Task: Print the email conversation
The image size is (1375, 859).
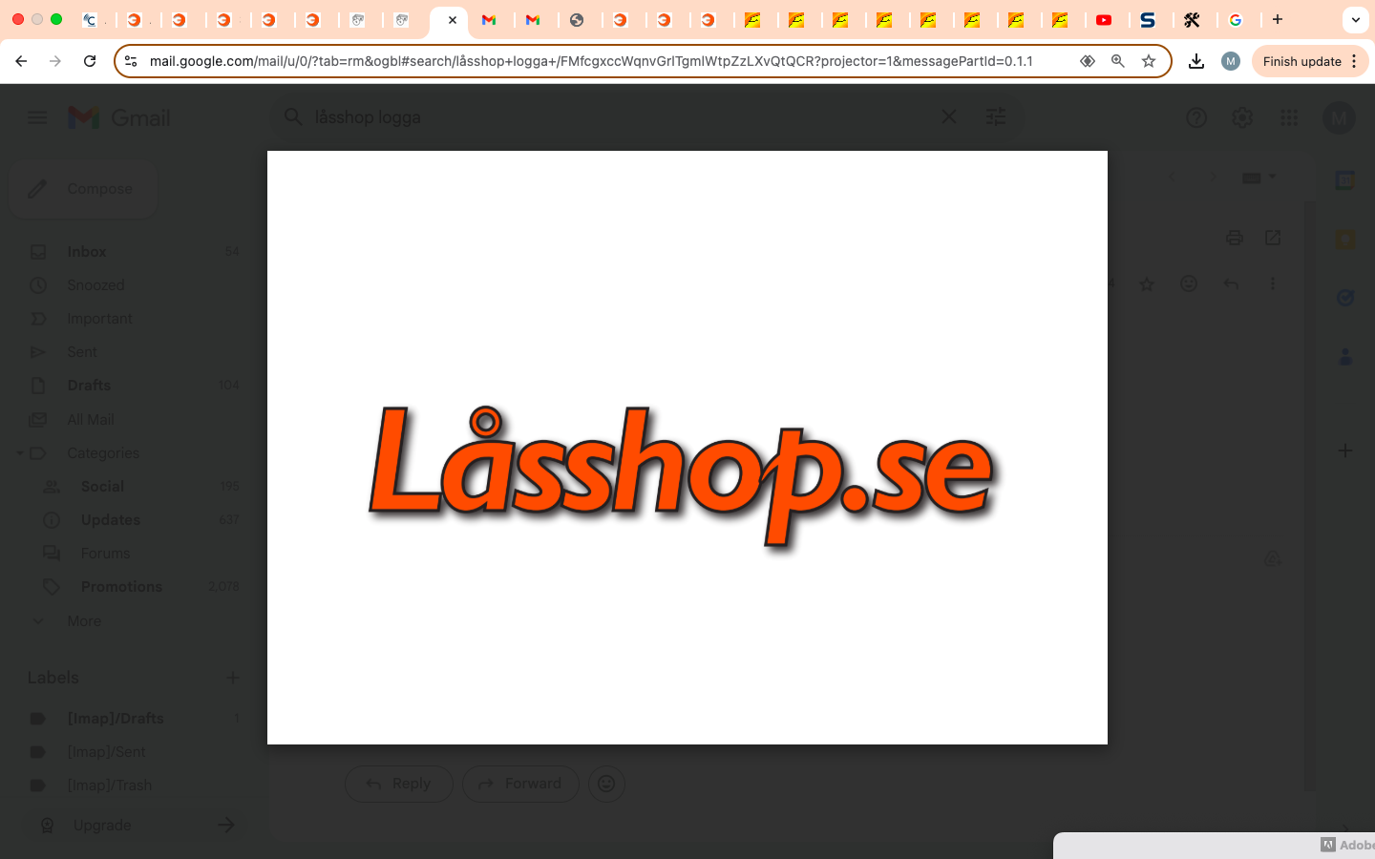Action: tap(1235, 238)
